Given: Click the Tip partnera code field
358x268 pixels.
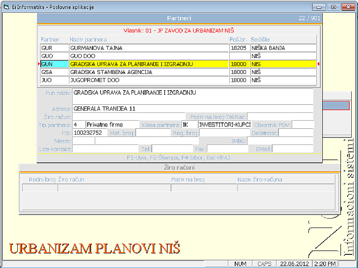Looking at the screenshot, I should pos(78,125).
